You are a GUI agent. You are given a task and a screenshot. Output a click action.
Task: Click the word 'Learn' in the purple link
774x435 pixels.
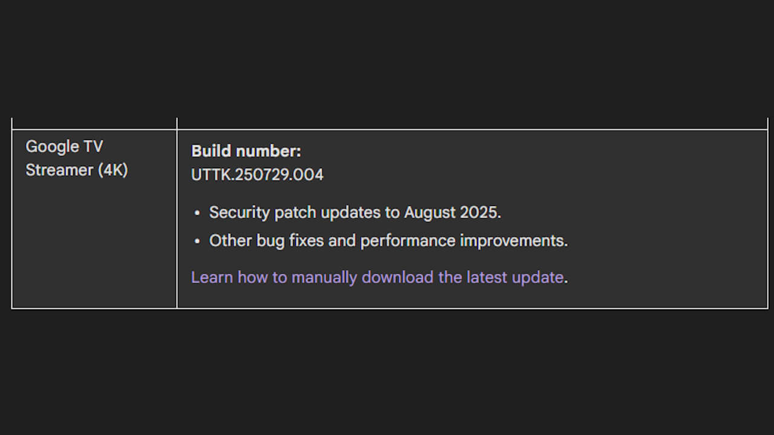[212, 277]
